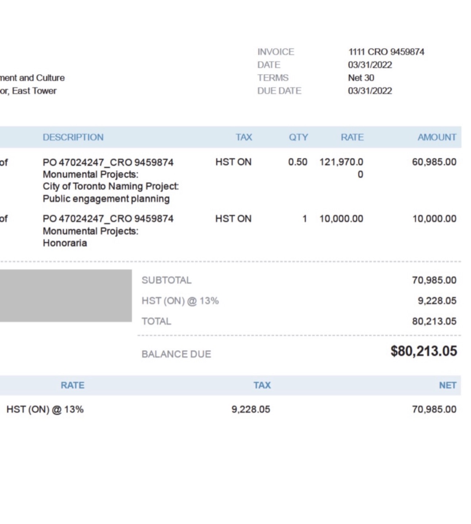Click the total value 80,213.05 above balance due

[x=434, y=321]
